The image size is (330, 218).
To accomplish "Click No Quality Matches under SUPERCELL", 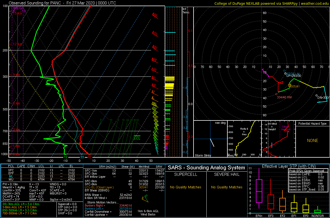I will coord(185,187).
